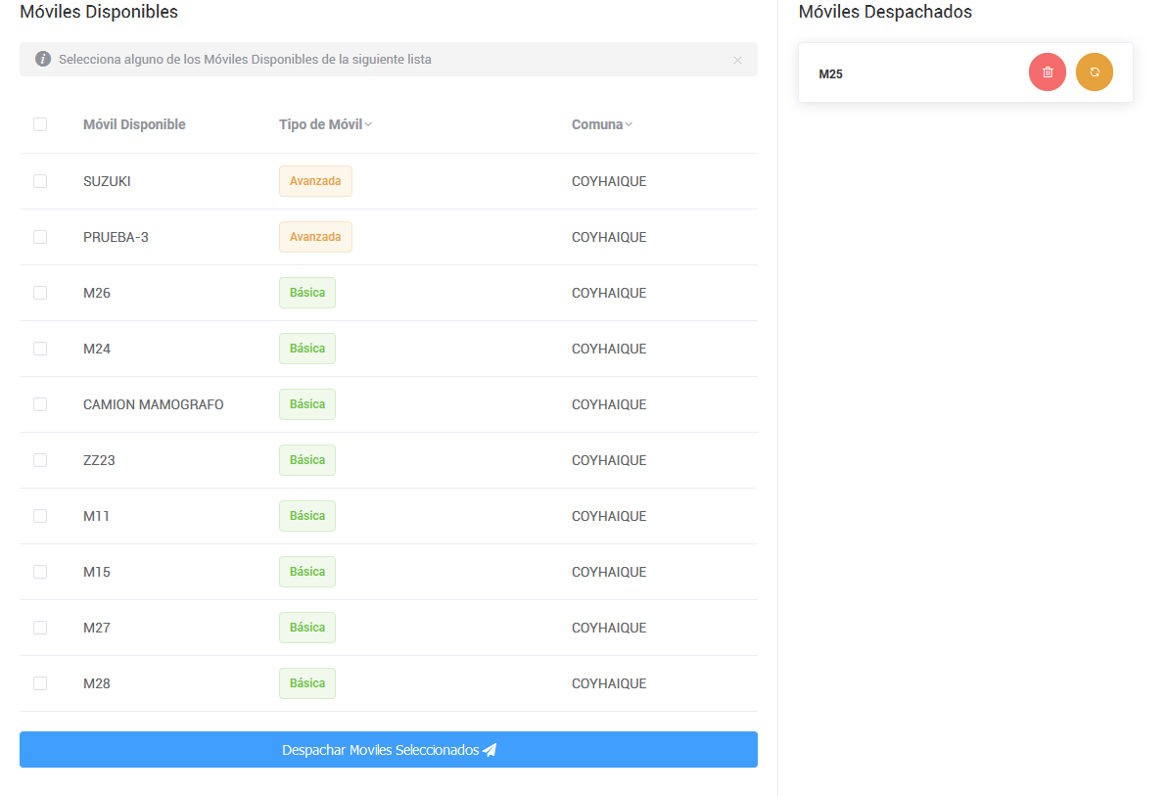Close the info alert banner
This screenshot has width=1168, height=796.
737,60
